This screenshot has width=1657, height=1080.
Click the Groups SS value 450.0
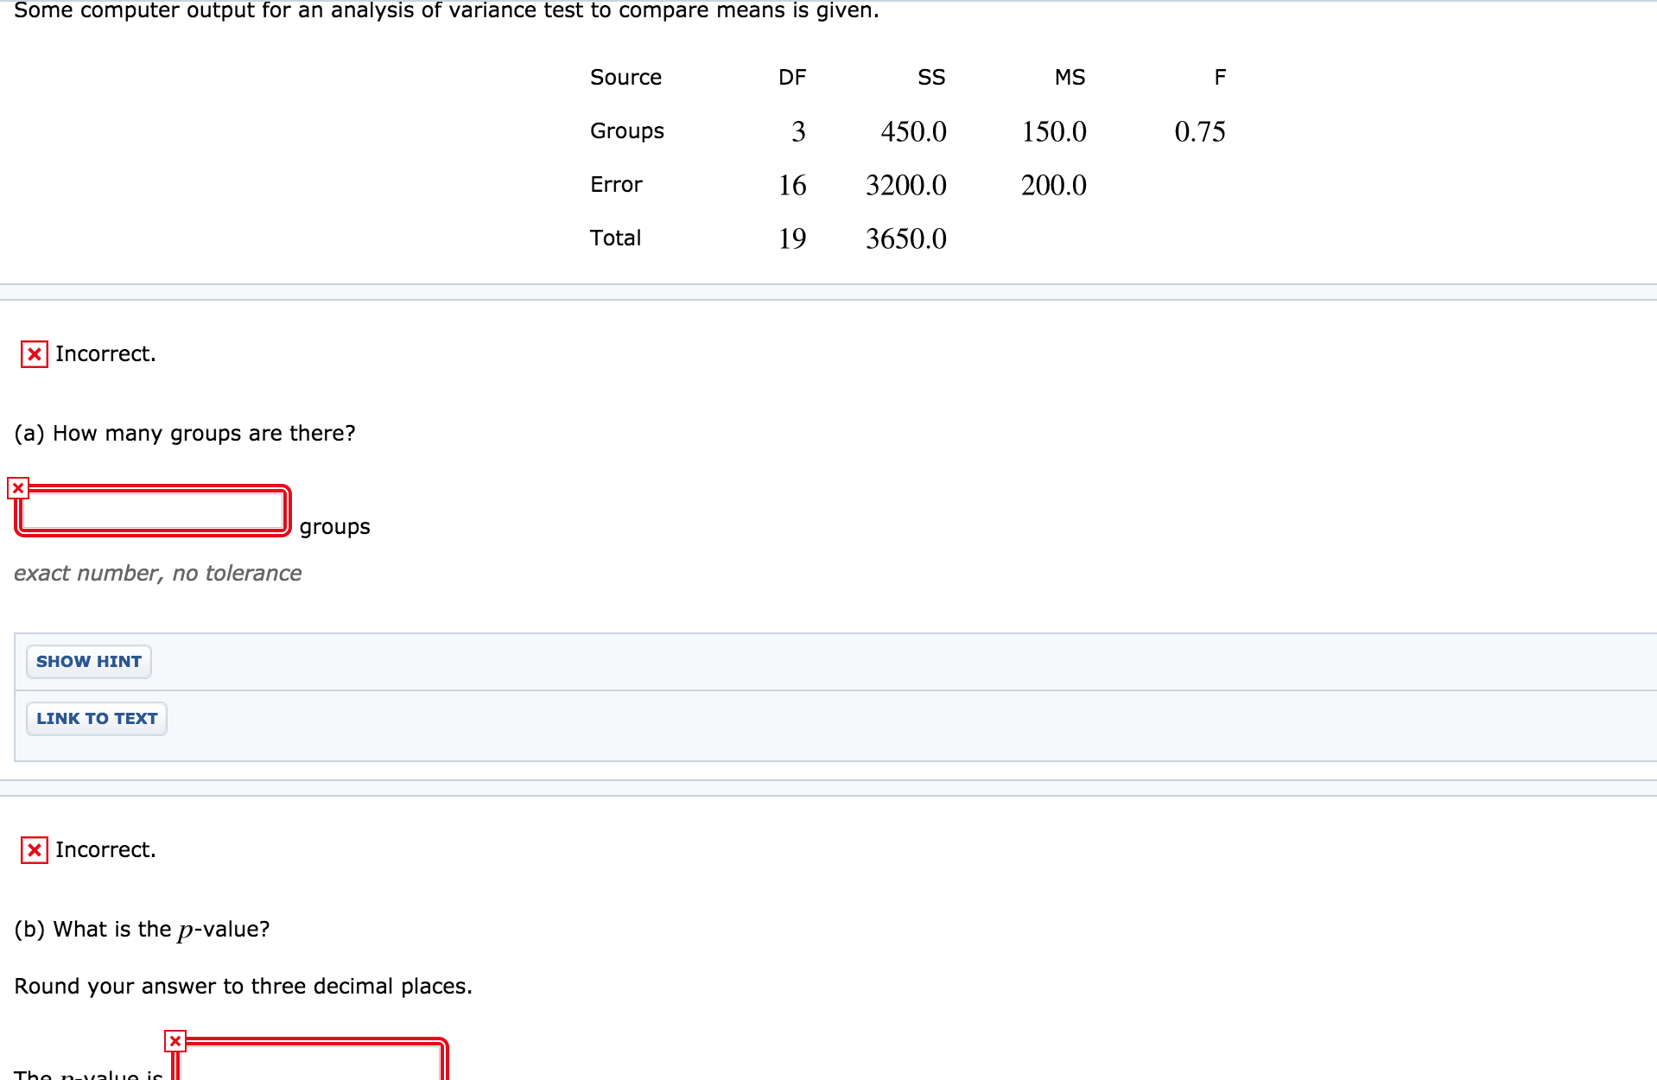[x=913, y=131]
